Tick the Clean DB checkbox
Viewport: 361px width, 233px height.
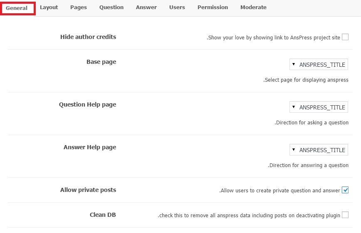tap(345, 215)
